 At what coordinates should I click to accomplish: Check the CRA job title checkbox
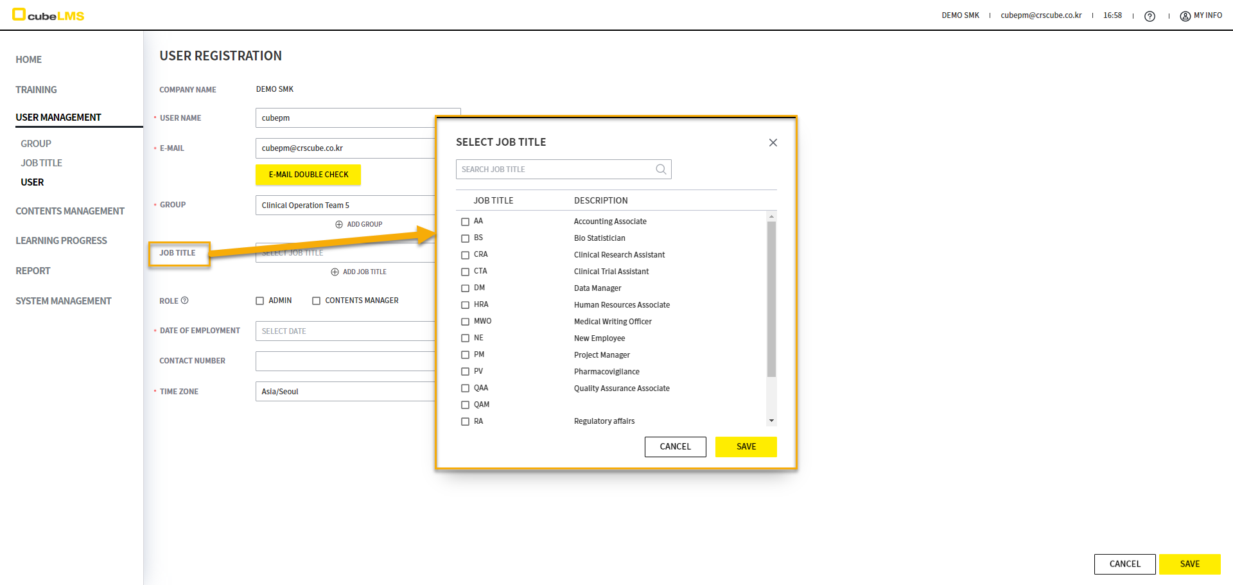pyautogui.click(x=466, y=255)
